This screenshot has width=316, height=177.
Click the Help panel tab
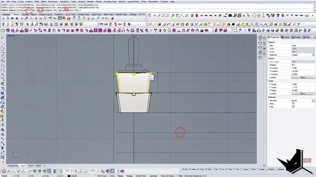click(307, 37)
